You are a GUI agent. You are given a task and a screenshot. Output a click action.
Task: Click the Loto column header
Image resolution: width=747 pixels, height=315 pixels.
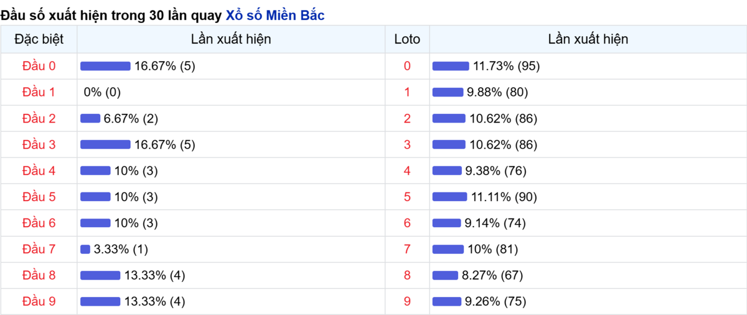[x=407, y=39]
